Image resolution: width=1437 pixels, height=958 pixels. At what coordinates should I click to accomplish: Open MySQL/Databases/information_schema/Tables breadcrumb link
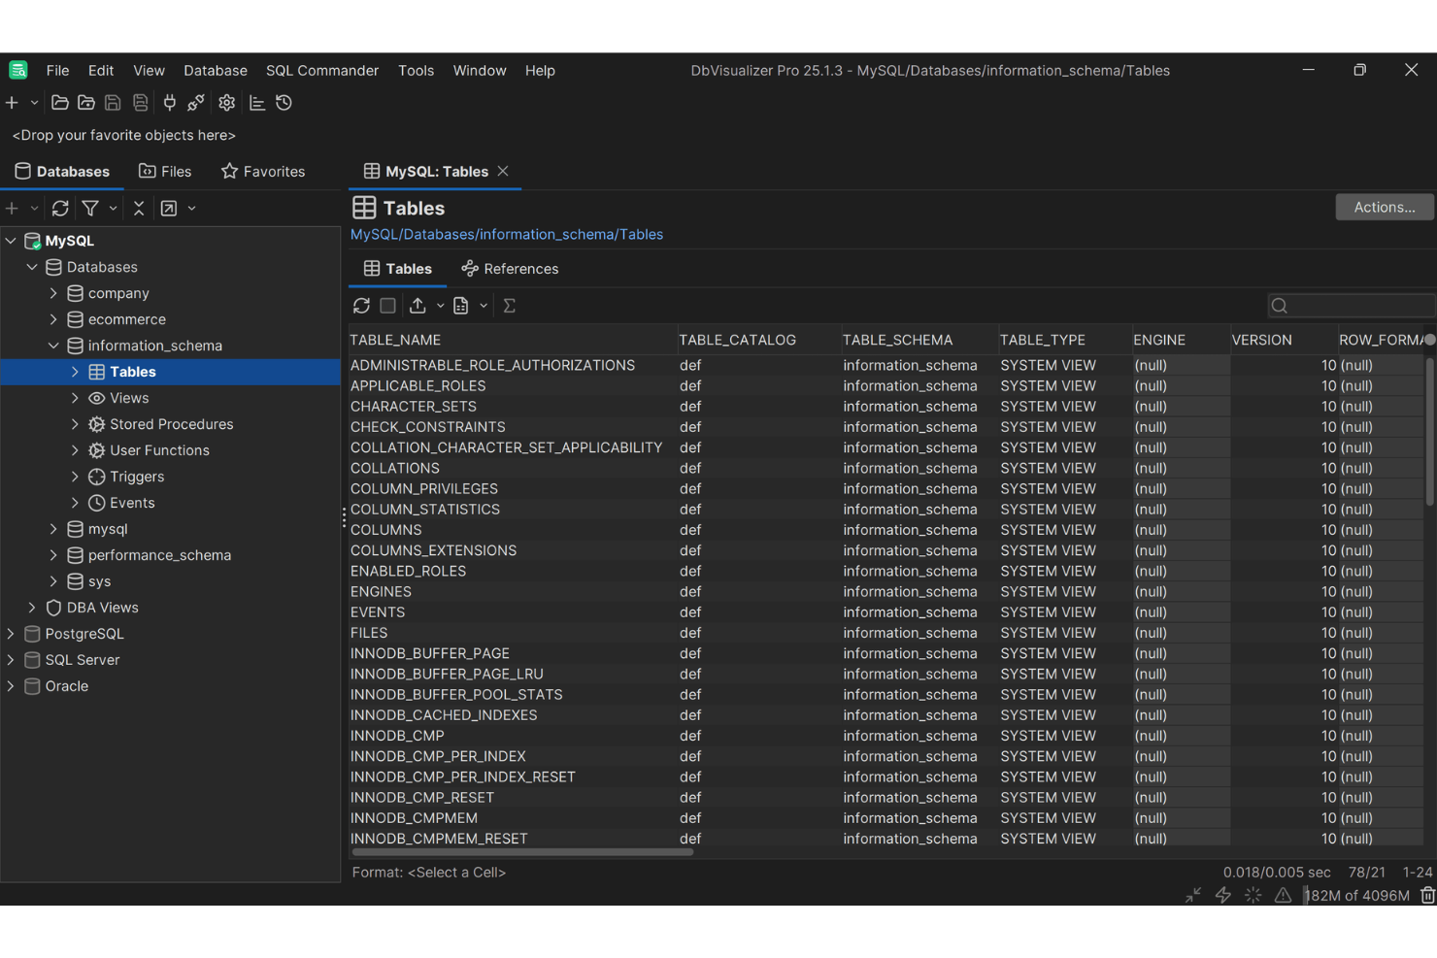pos(506,234)
